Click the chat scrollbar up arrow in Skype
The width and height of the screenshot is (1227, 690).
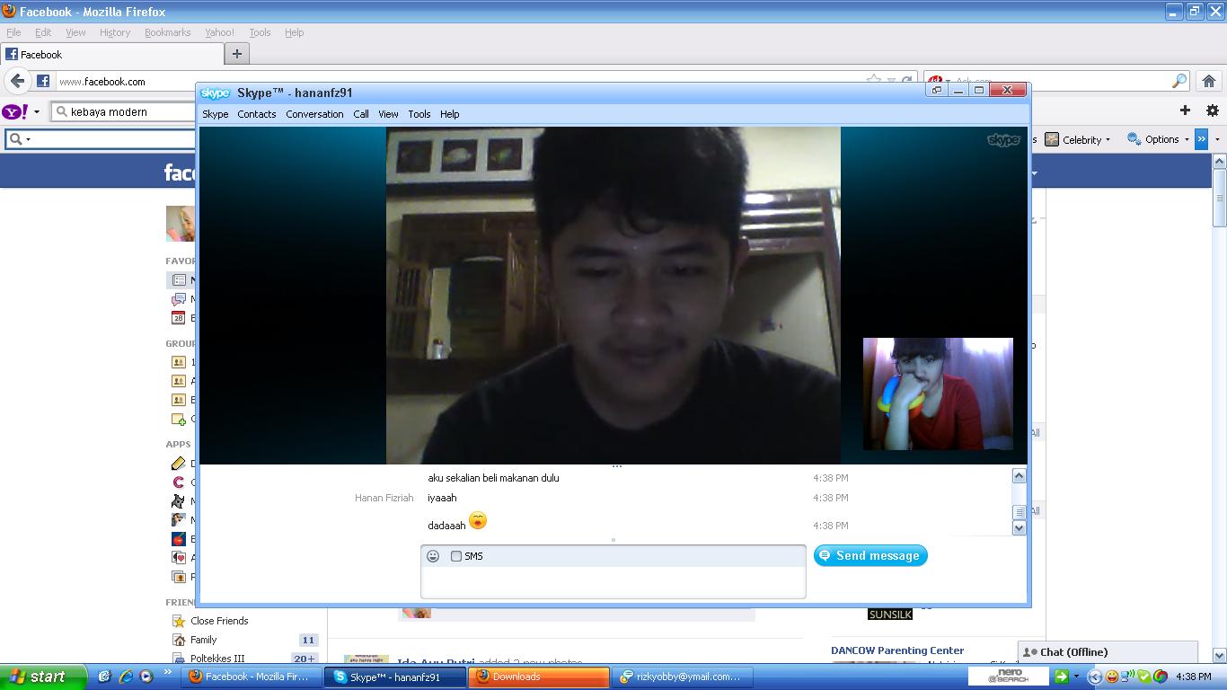1019,475
